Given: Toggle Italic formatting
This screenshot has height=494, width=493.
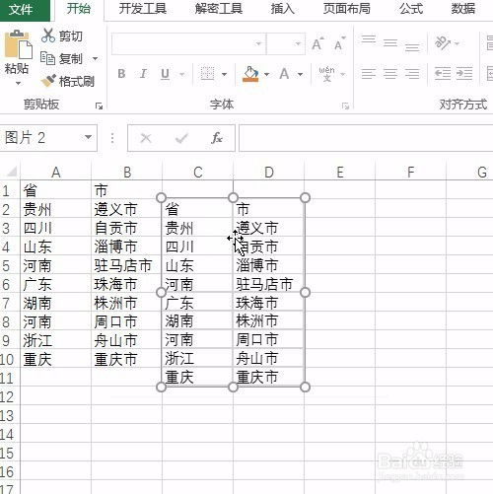Looking at the screenshot, I should tap(143, 74).
